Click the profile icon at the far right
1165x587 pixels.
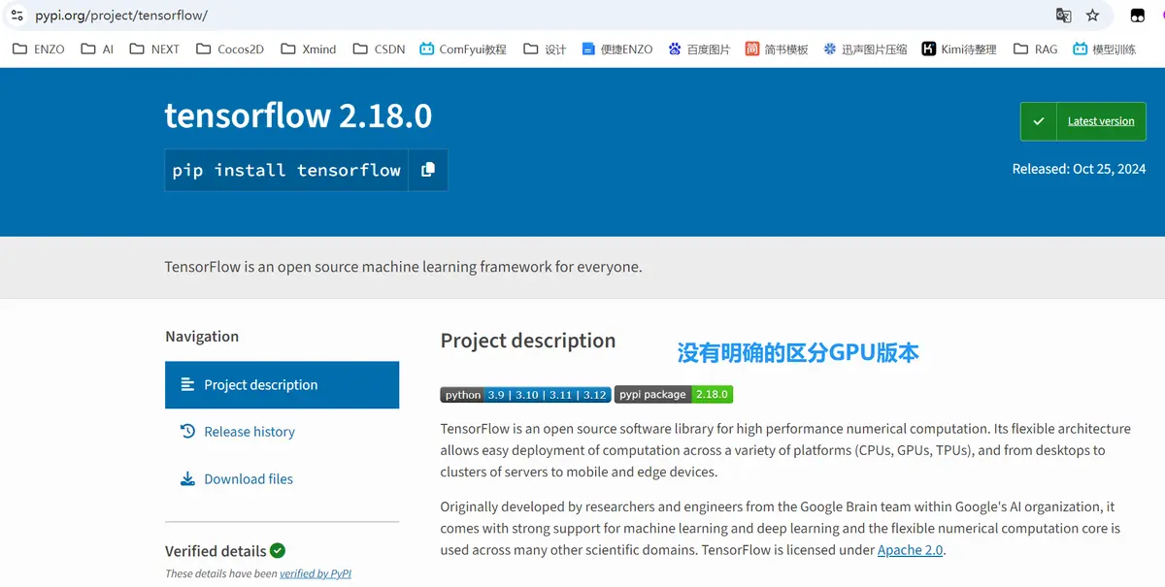pos(1161,16)
